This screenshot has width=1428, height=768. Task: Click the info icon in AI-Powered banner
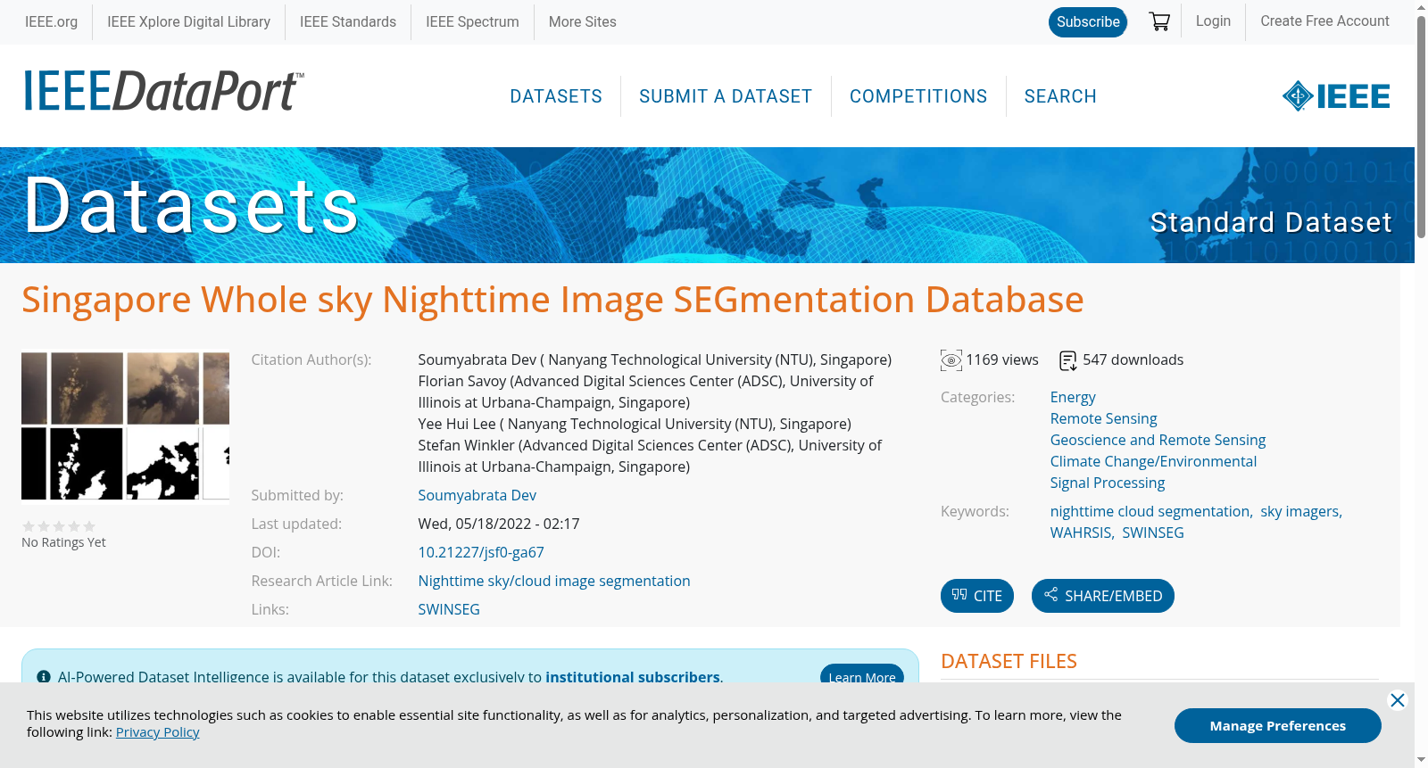point(44,677)
